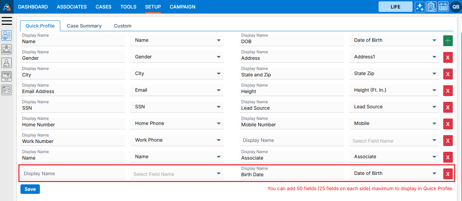Click the laptop target sidebar icon
The width and height of the screenshot is (462, 201).
tap(7, 49)
